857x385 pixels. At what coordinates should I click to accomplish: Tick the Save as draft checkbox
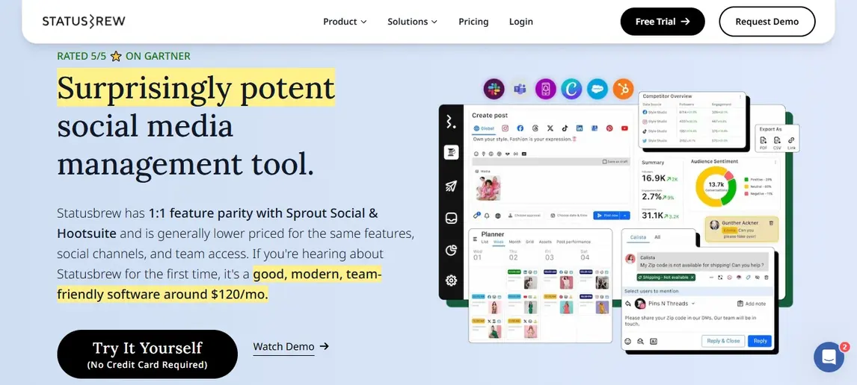click(x=604, y=162)
